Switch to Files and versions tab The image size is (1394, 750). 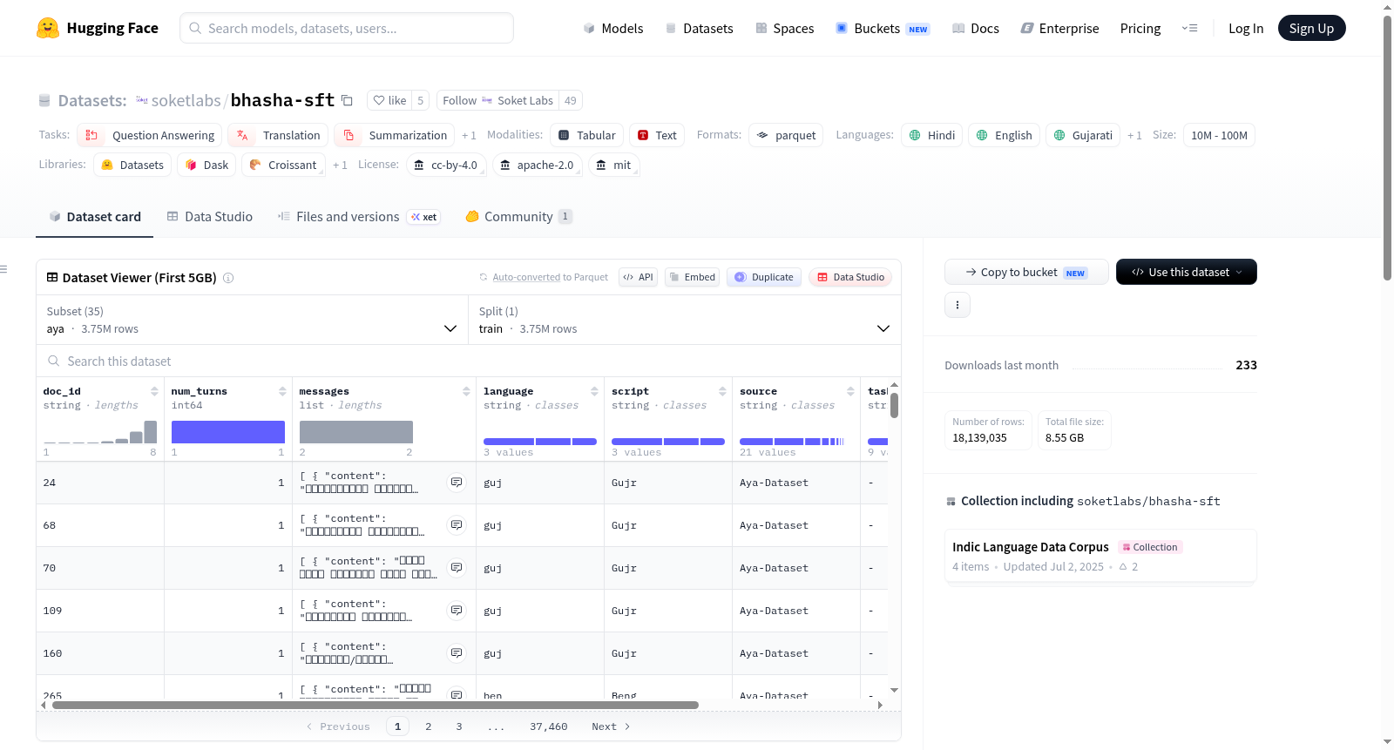click(x=358, y=216)
